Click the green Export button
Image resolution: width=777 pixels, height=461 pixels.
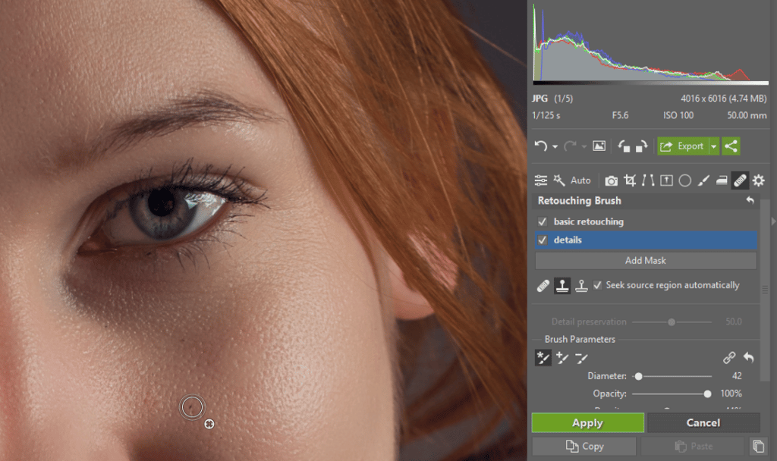pyautogui.click(x=683, y=146)
